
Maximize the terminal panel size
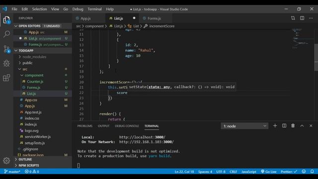tap(302, 126)
